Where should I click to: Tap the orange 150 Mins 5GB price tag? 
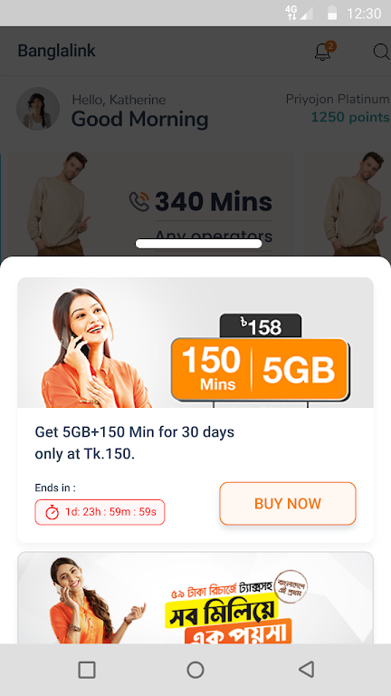coord(260,370)
